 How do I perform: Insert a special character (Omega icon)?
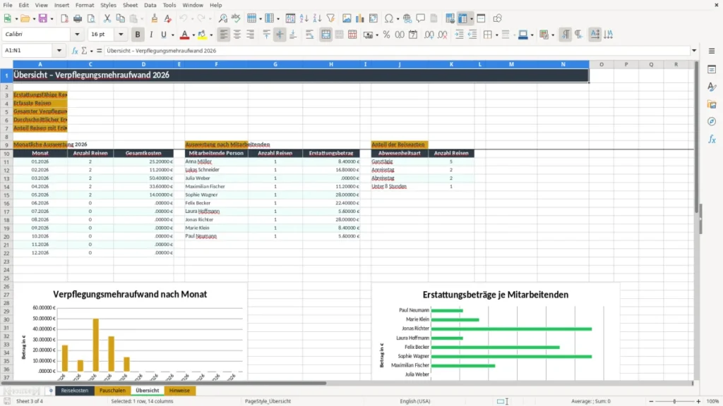[389, 18]
